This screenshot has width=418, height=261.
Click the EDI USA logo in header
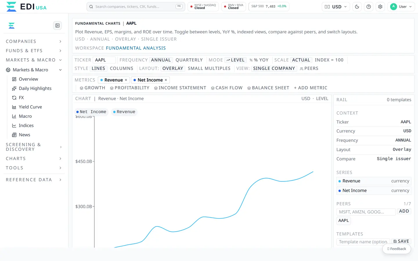point(26,7)
